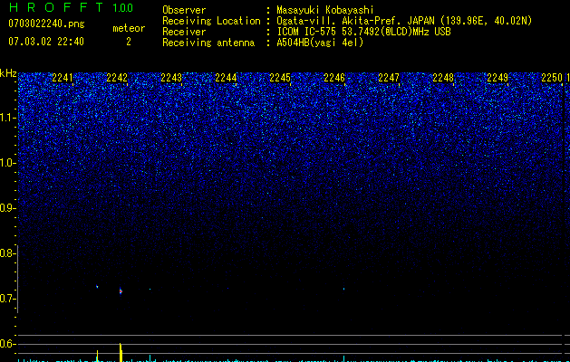Viewport: 570px width, 362px height.
Task: Click the 2241 time marker
Action: (63, 78)
